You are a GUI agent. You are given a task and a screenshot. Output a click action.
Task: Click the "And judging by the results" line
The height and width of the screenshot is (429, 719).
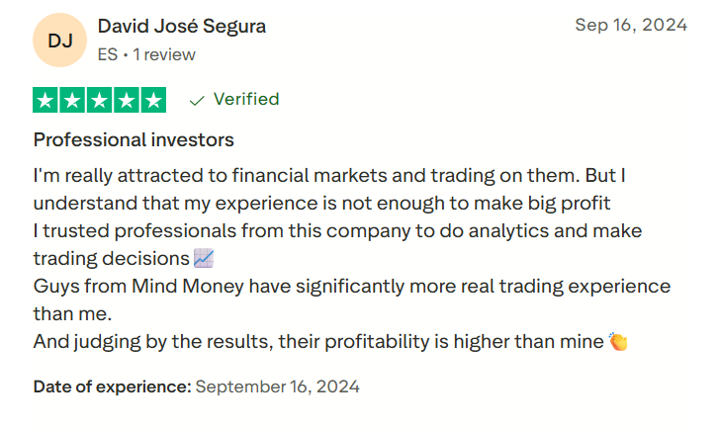pos(318,342)
